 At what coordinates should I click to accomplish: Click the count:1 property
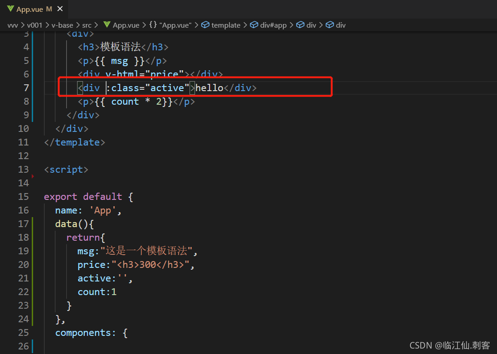coord(97,292)
